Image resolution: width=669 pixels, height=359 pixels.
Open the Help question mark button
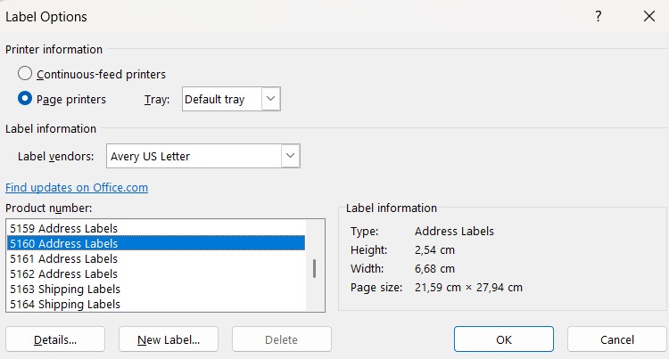click(x=599, y=16)
